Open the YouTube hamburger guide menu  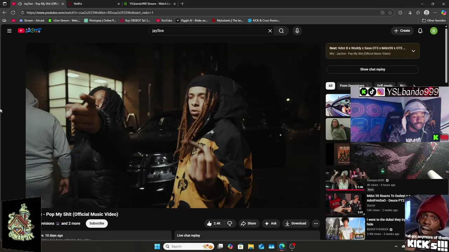9,31
